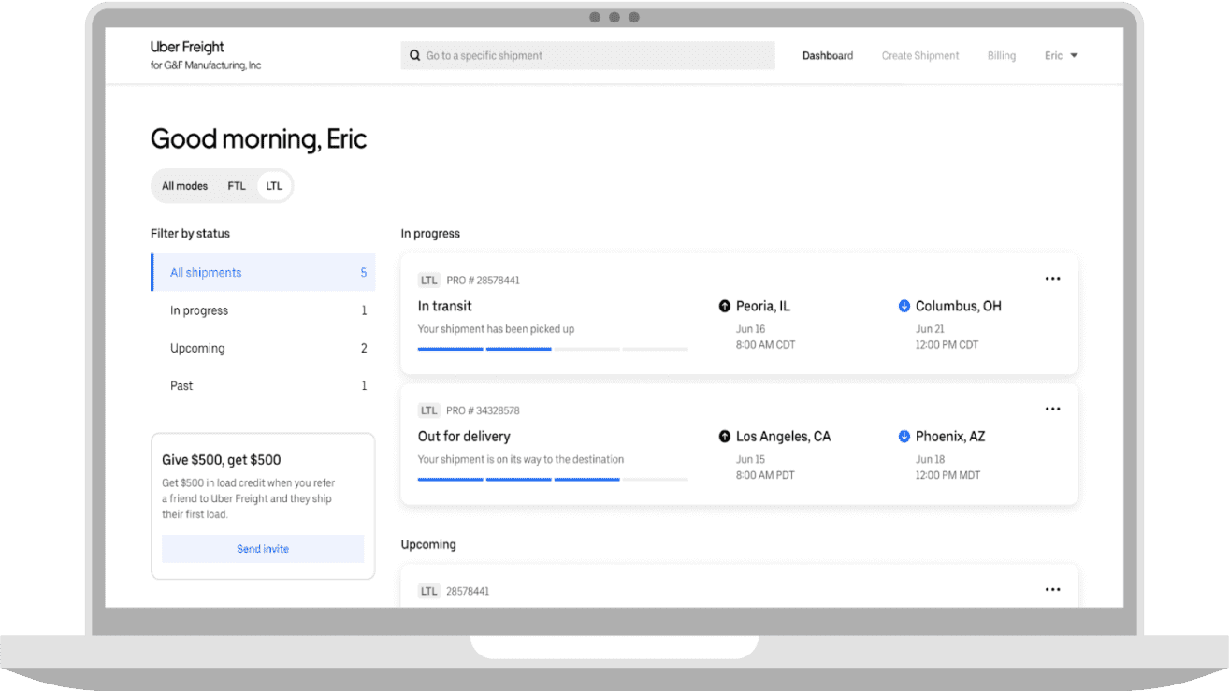Image resolution: width=1229 pixels, height=691 pixels.
Task: Filter by Upcoming status
Action: pos(263,348)
